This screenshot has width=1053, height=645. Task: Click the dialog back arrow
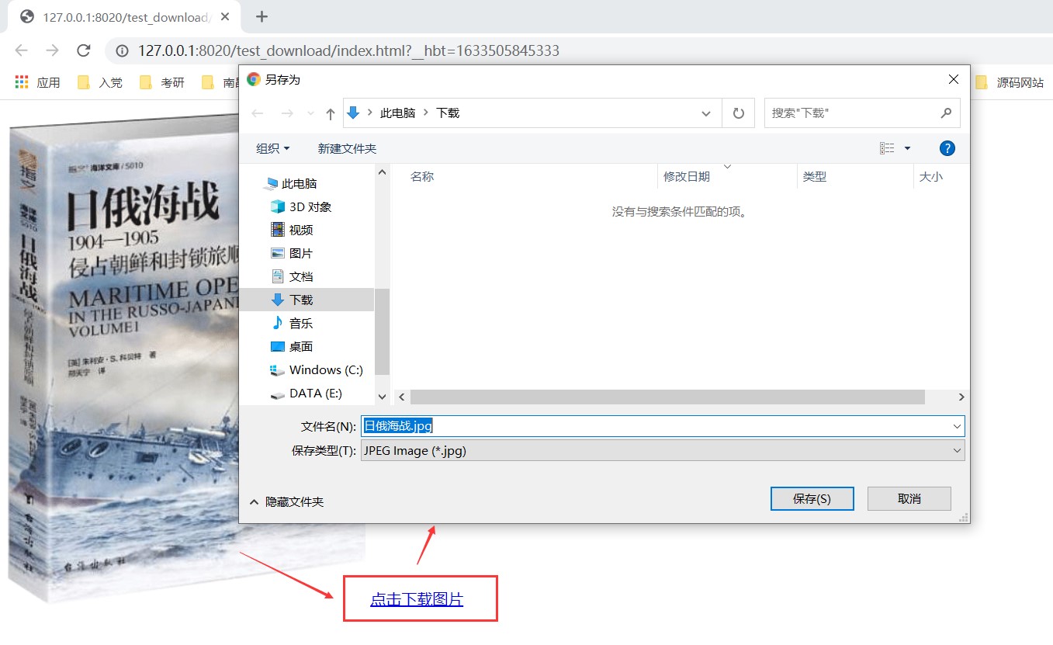[x=258, y=113]
